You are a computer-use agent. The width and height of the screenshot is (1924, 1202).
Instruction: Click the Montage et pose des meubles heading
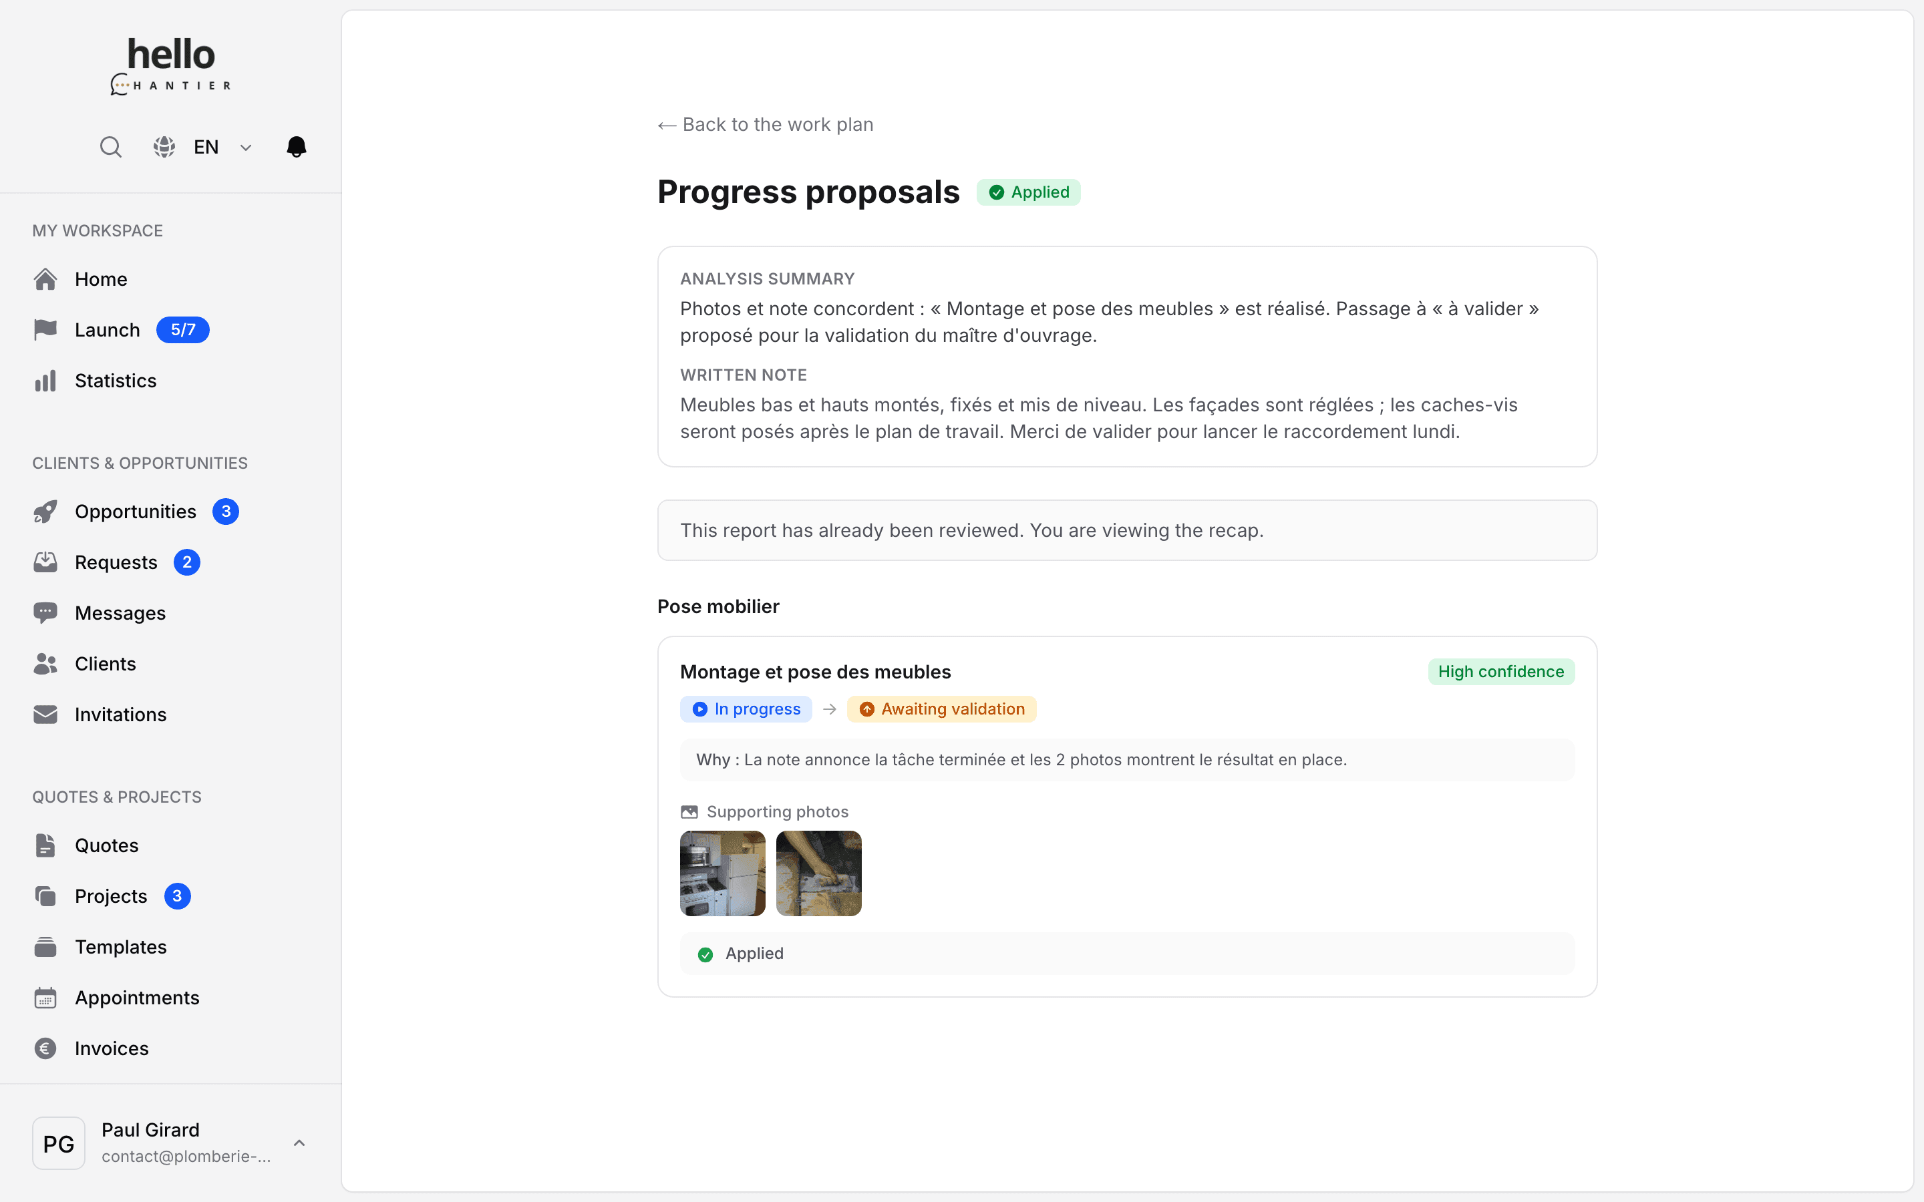tap(816, 672)
